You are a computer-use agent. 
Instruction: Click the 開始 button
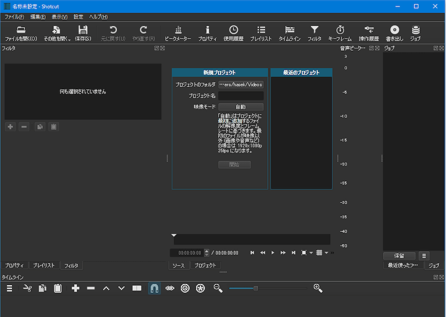235,165
